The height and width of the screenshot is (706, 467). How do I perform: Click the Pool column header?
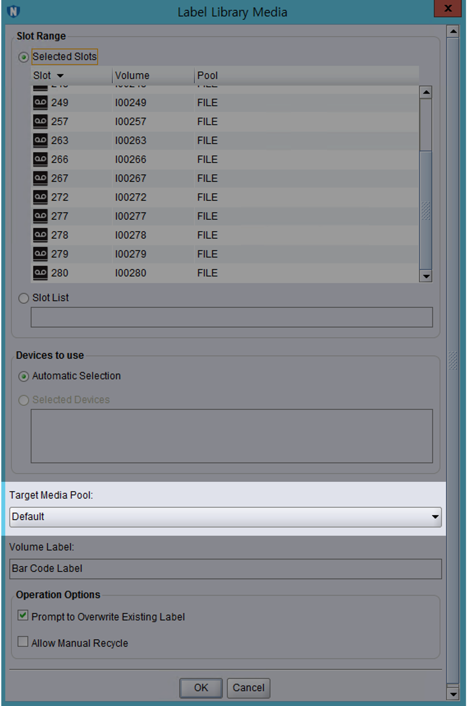pyautogui.click(x=208, y=76)
